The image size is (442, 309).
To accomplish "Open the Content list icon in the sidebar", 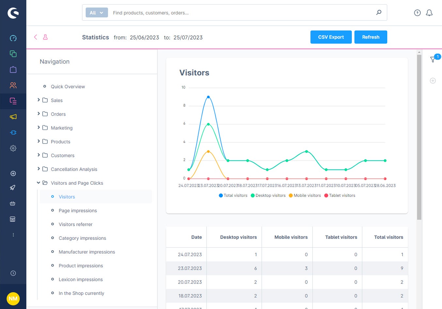I will [x=13, y=101].
